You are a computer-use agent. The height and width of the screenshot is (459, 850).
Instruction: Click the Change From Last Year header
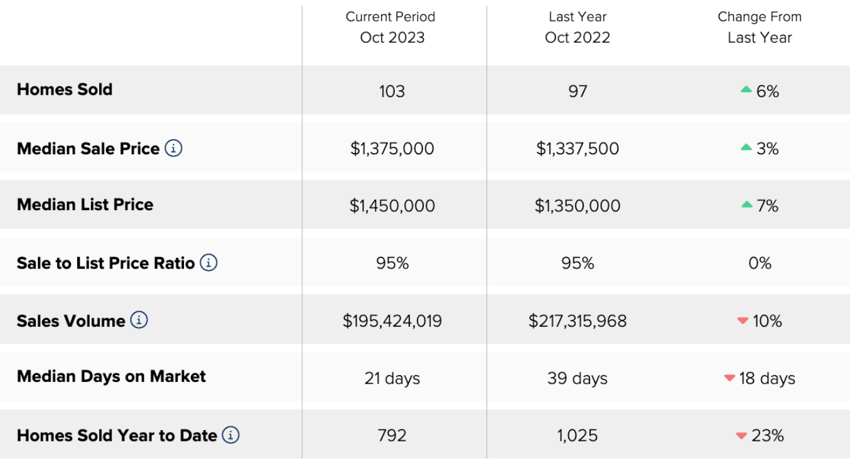click(x=760, y=27)
